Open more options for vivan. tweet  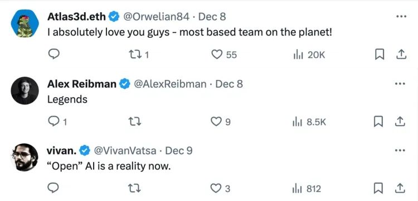[401, 150]
